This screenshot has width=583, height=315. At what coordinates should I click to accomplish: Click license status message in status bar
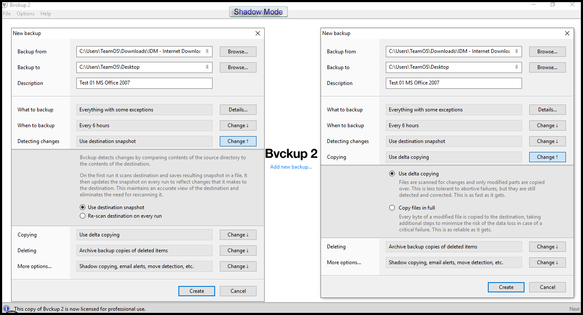80,309
